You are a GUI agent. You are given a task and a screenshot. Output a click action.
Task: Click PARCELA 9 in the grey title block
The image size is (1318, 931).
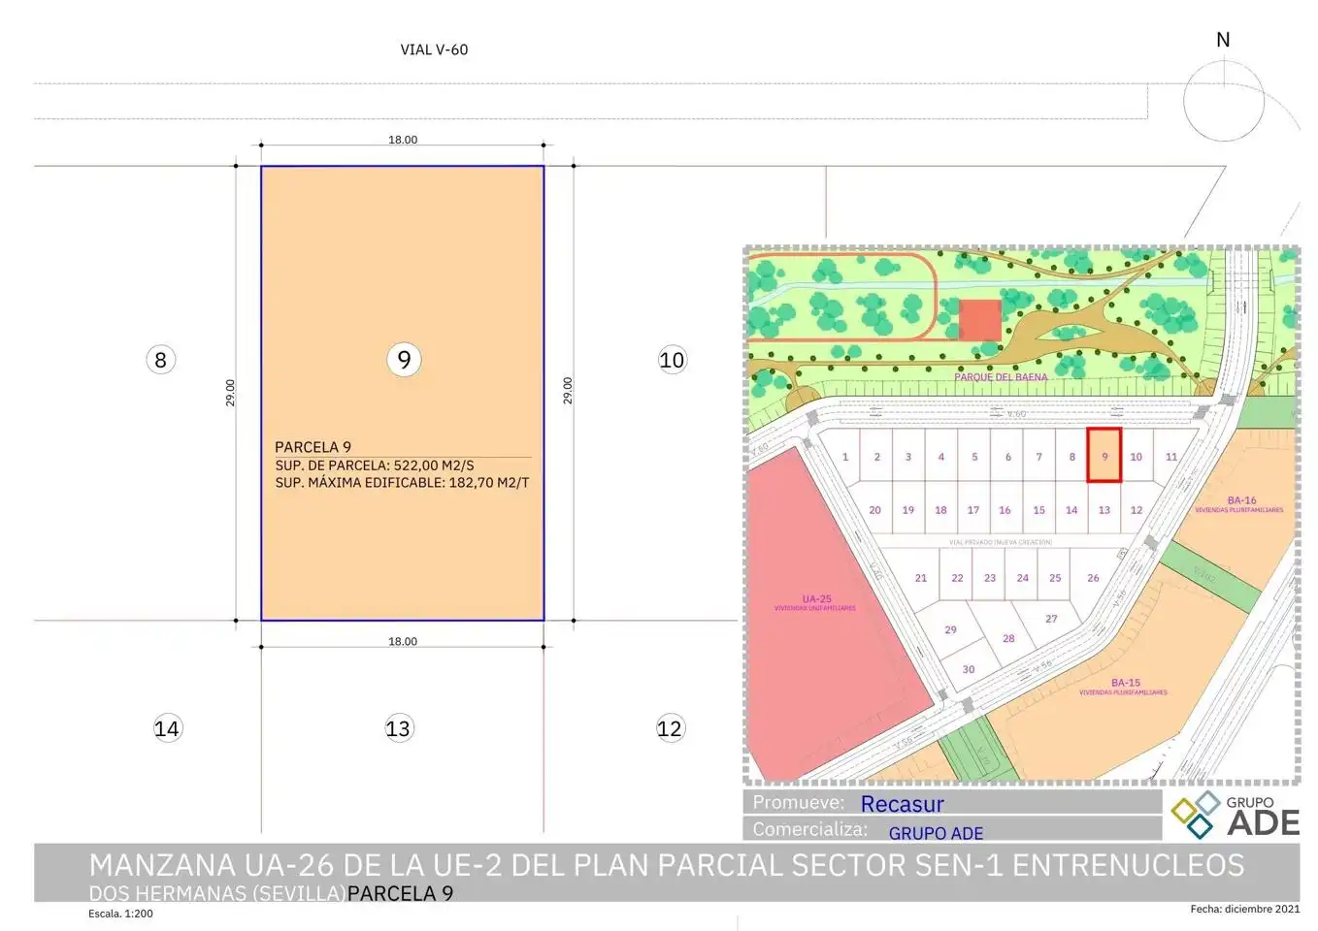point(400,893)
